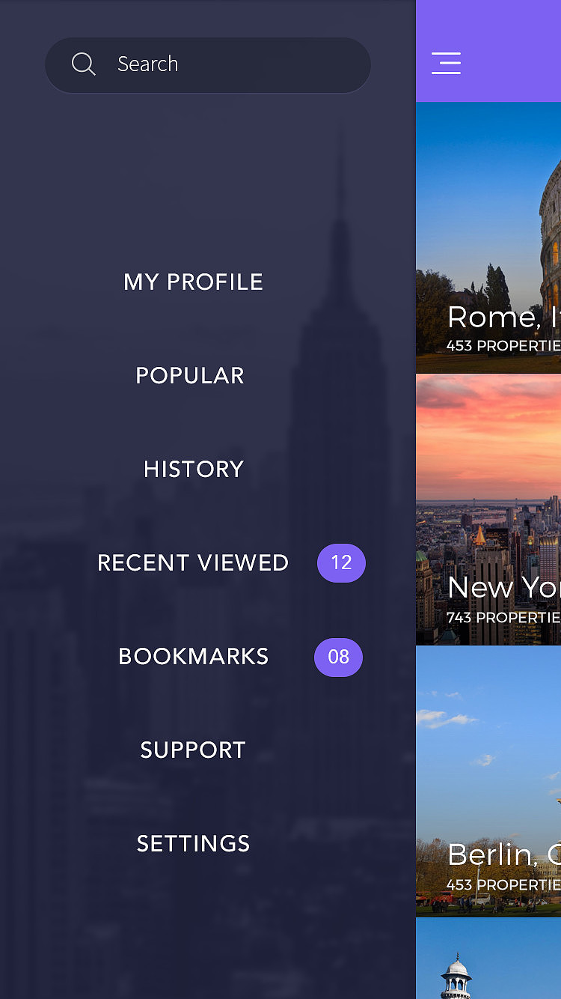Tap the hamburger menu icon
This screenshot has height=999, width=561.
point(446,63)
